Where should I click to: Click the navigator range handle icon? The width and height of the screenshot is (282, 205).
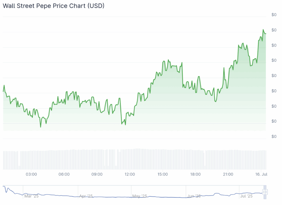pyautogui.click(x=265, y=192)
